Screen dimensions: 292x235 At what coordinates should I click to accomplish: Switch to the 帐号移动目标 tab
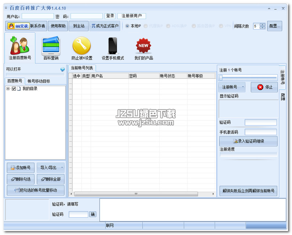(39, 81)
